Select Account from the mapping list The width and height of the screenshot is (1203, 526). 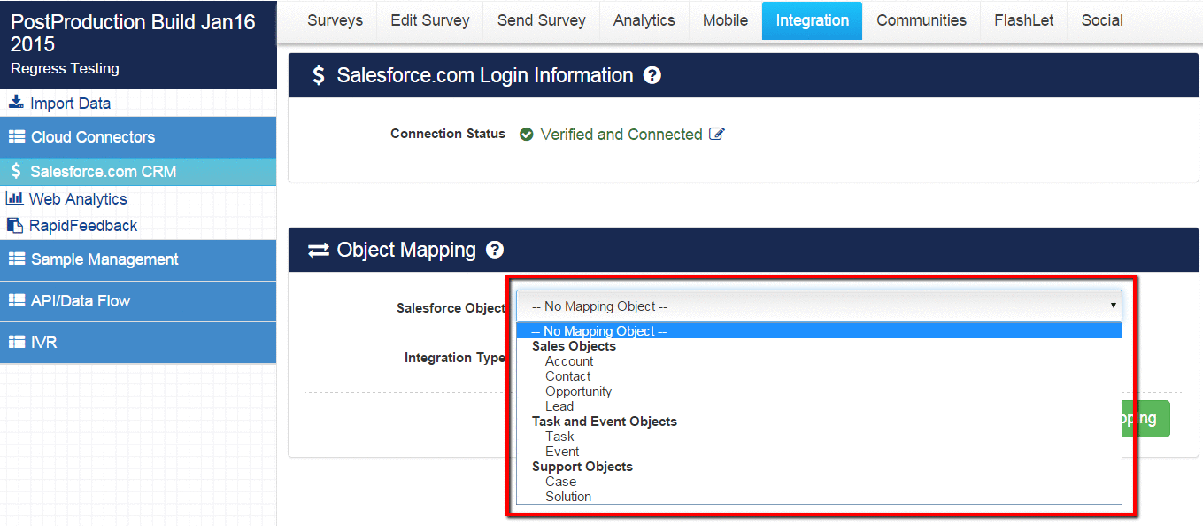[569, 361]
